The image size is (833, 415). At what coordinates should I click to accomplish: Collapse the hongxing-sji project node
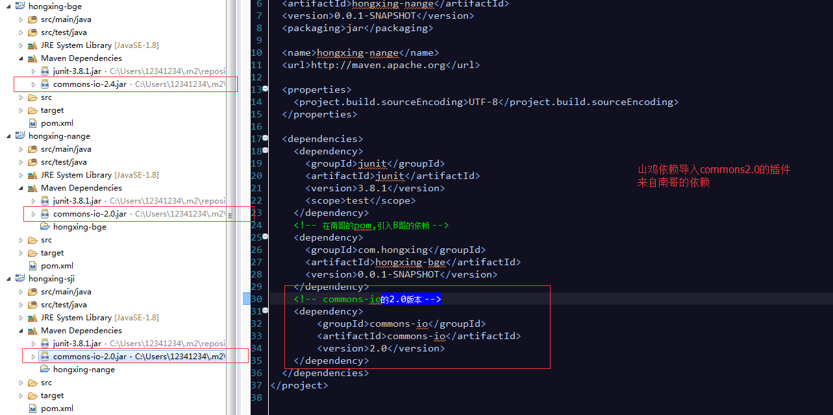click(8, 279)
